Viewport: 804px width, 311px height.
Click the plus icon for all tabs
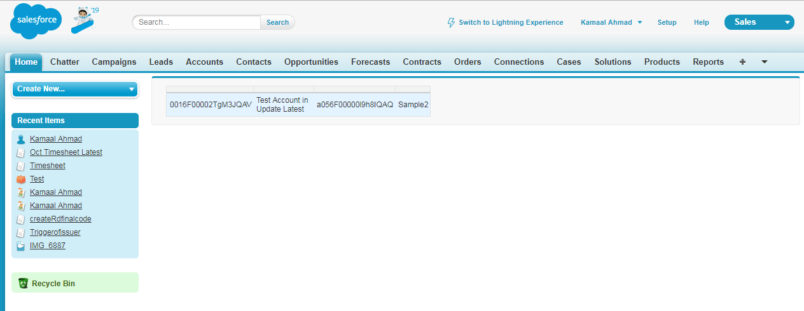pyautogui.click(x=742, y=62)
